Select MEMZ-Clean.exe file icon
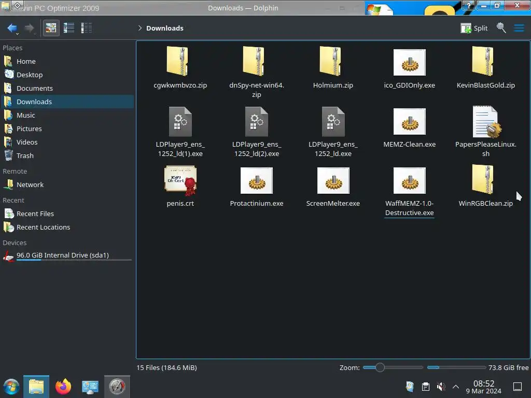Image resolution: width=531 pixels, height=398 pixels. point(410,121)
